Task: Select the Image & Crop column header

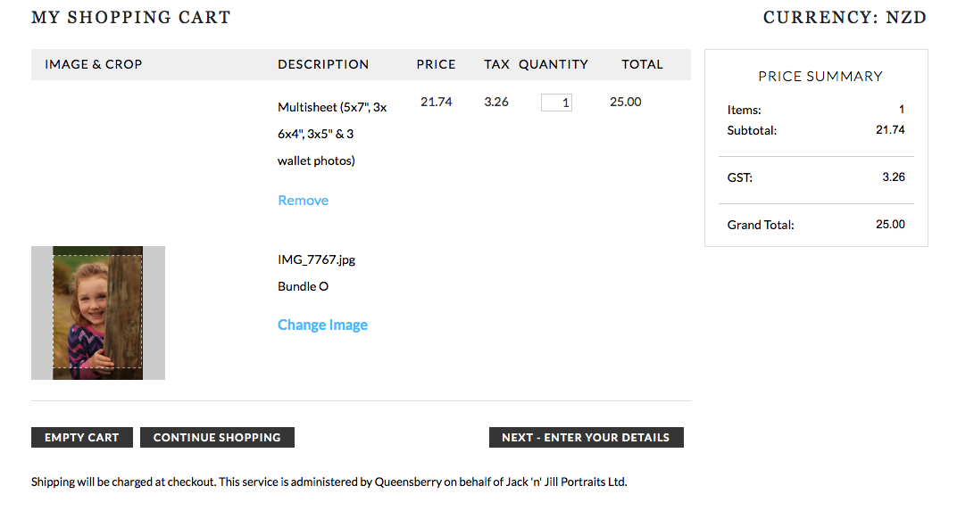Action: click(x=94, y=64)
